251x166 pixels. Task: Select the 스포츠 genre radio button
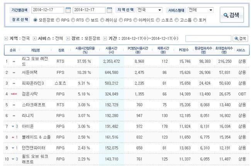pyautogui.click(x=159, y=19)
